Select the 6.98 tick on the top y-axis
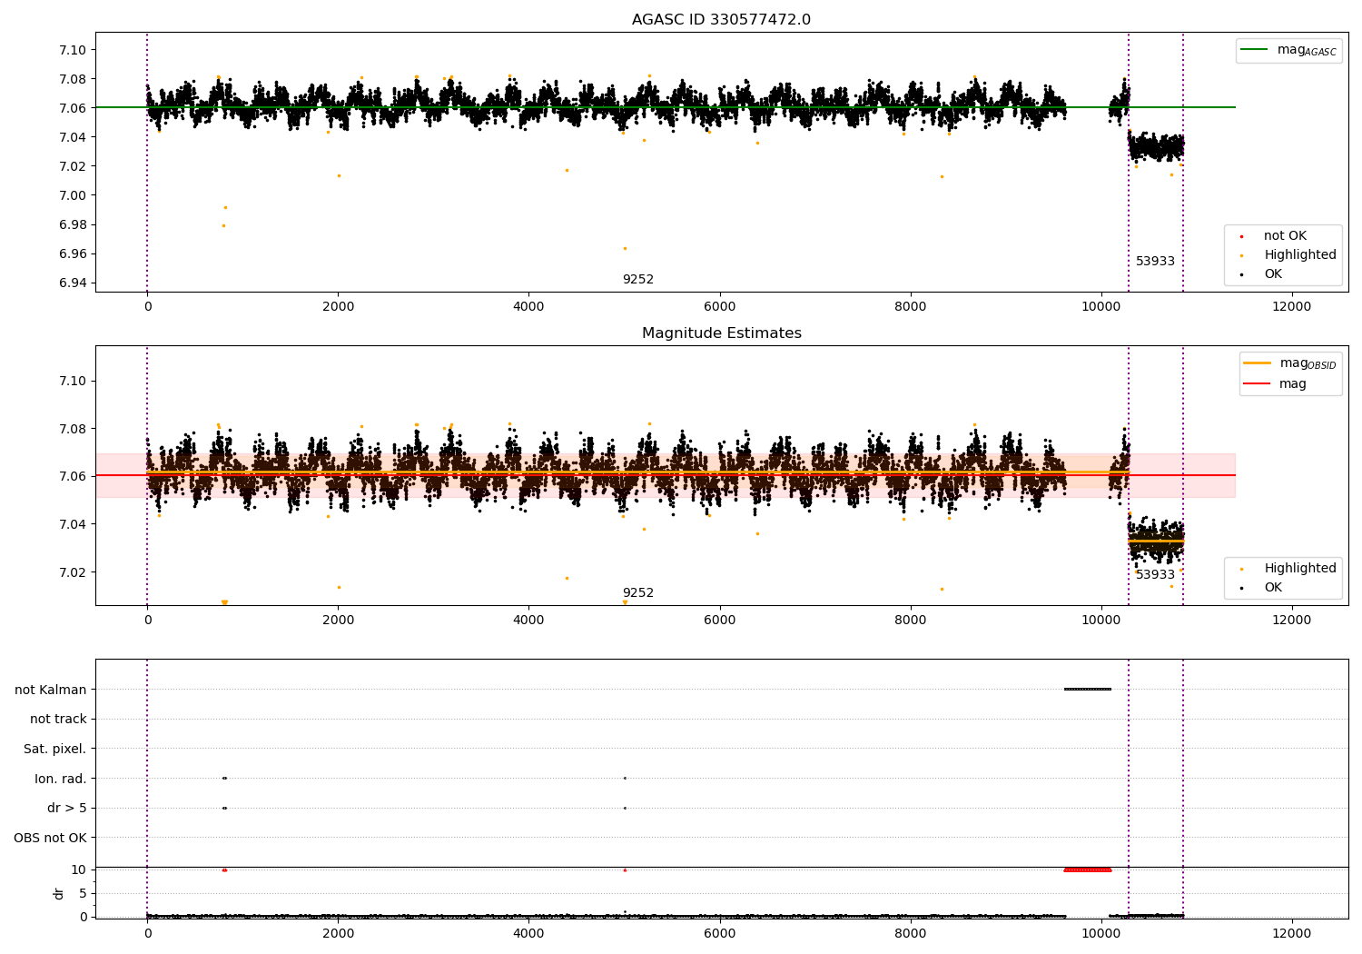Image resolution: width=1362 pixels, height=954 pixels. pos(73,225)
